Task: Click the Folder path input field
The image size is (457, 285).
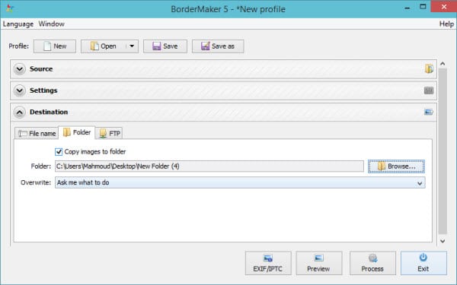Action: [x=209, y=166]
